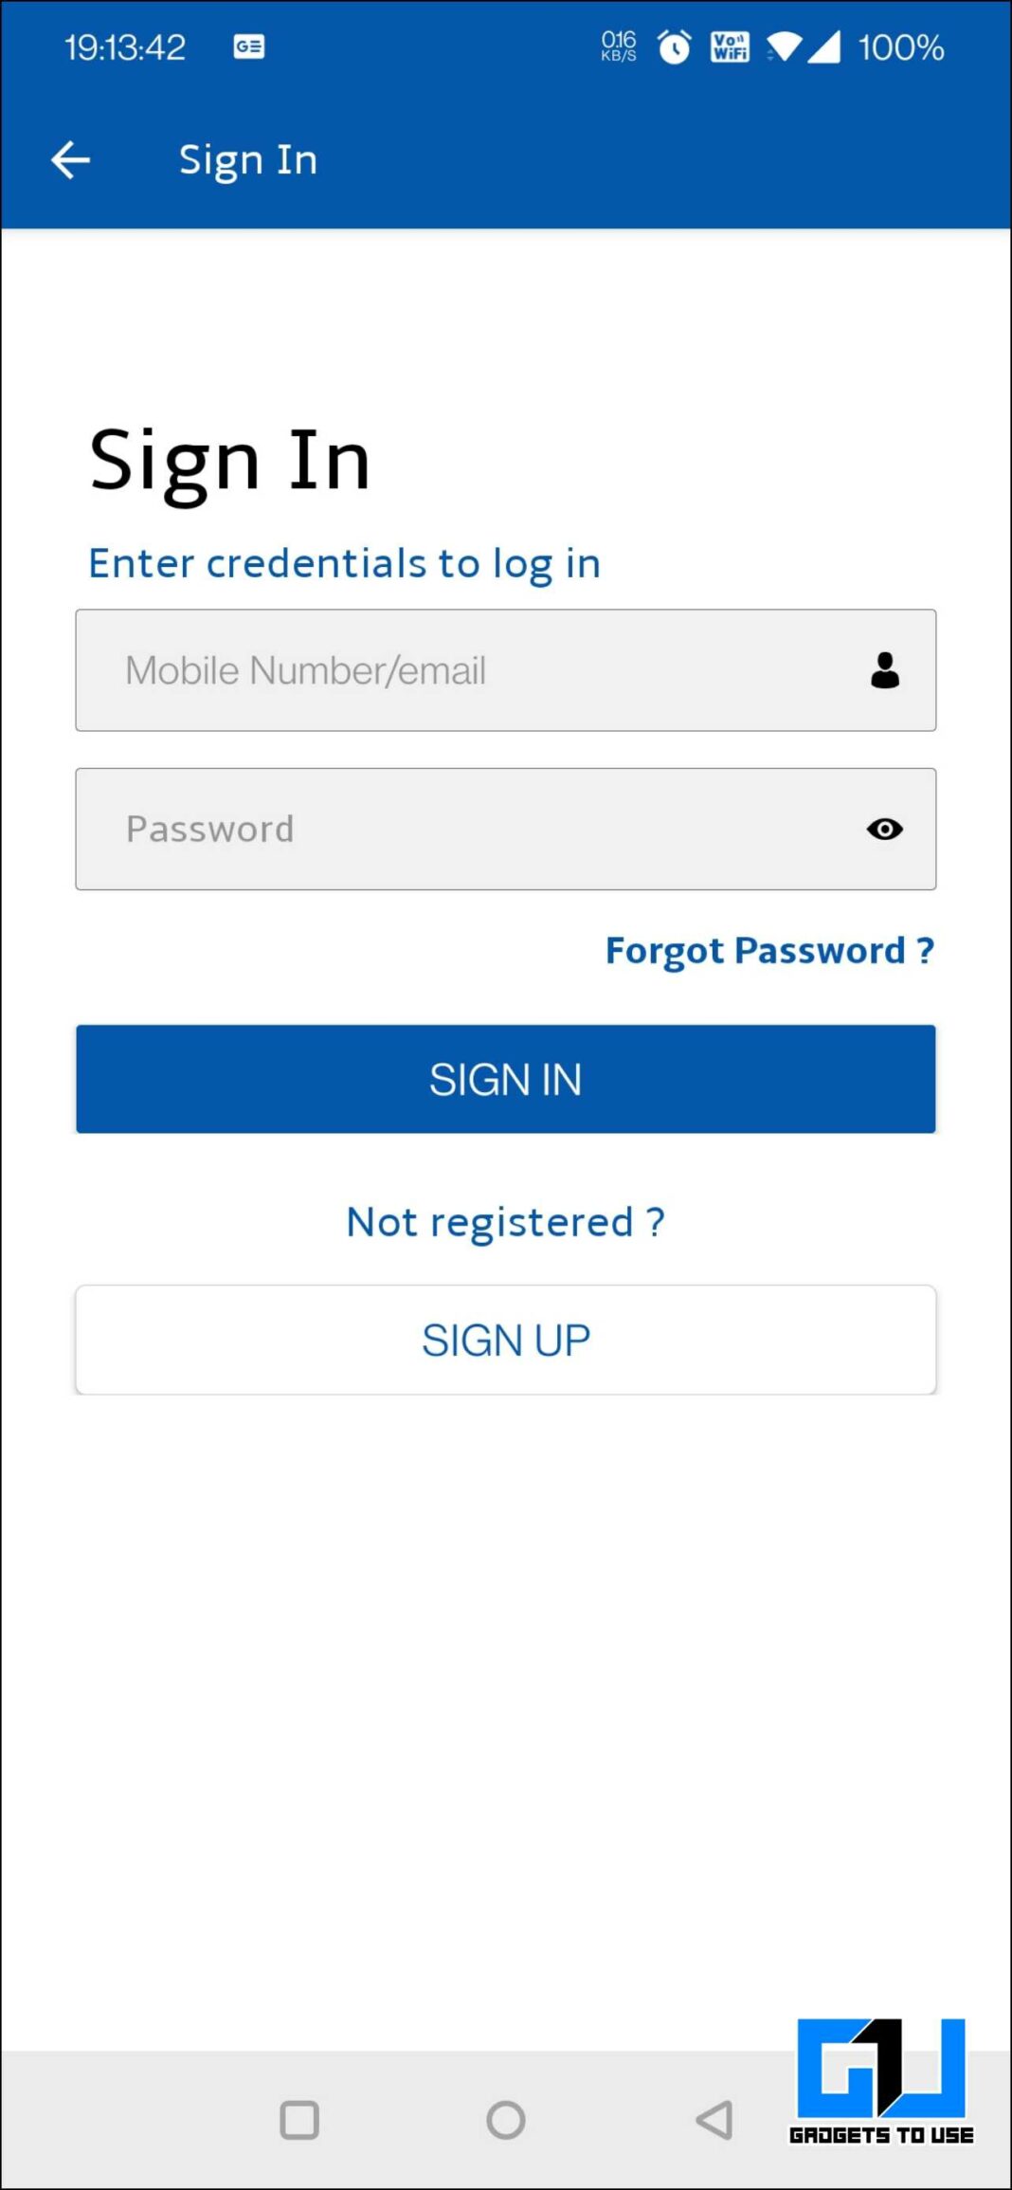Open the Forgot Password link
This screenshot has width=1012, height=2190.
(768, 950)
